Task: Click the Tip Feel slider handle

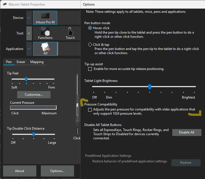Action: (26, 79)
